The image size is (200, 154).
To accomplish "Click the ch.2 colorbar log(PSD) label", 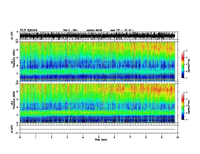I will 189,107.
